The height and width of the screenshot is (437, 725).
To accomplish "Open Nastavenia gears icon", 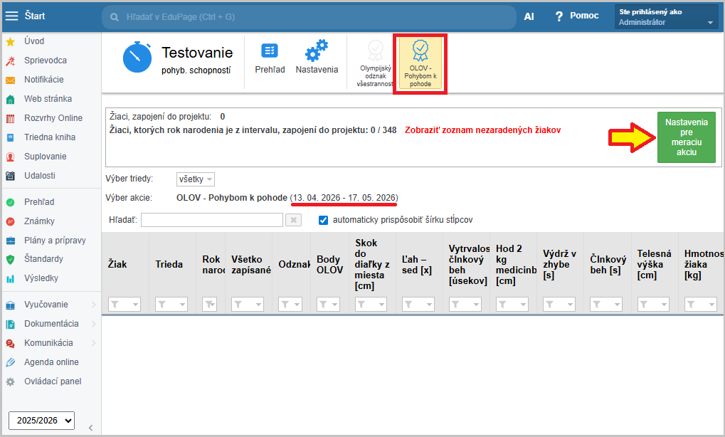I will pyautogui.click(x=317, y=58).
